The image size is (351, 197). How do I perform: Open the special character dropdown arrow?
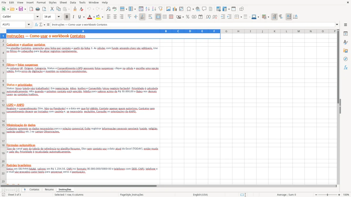point(193,9)
